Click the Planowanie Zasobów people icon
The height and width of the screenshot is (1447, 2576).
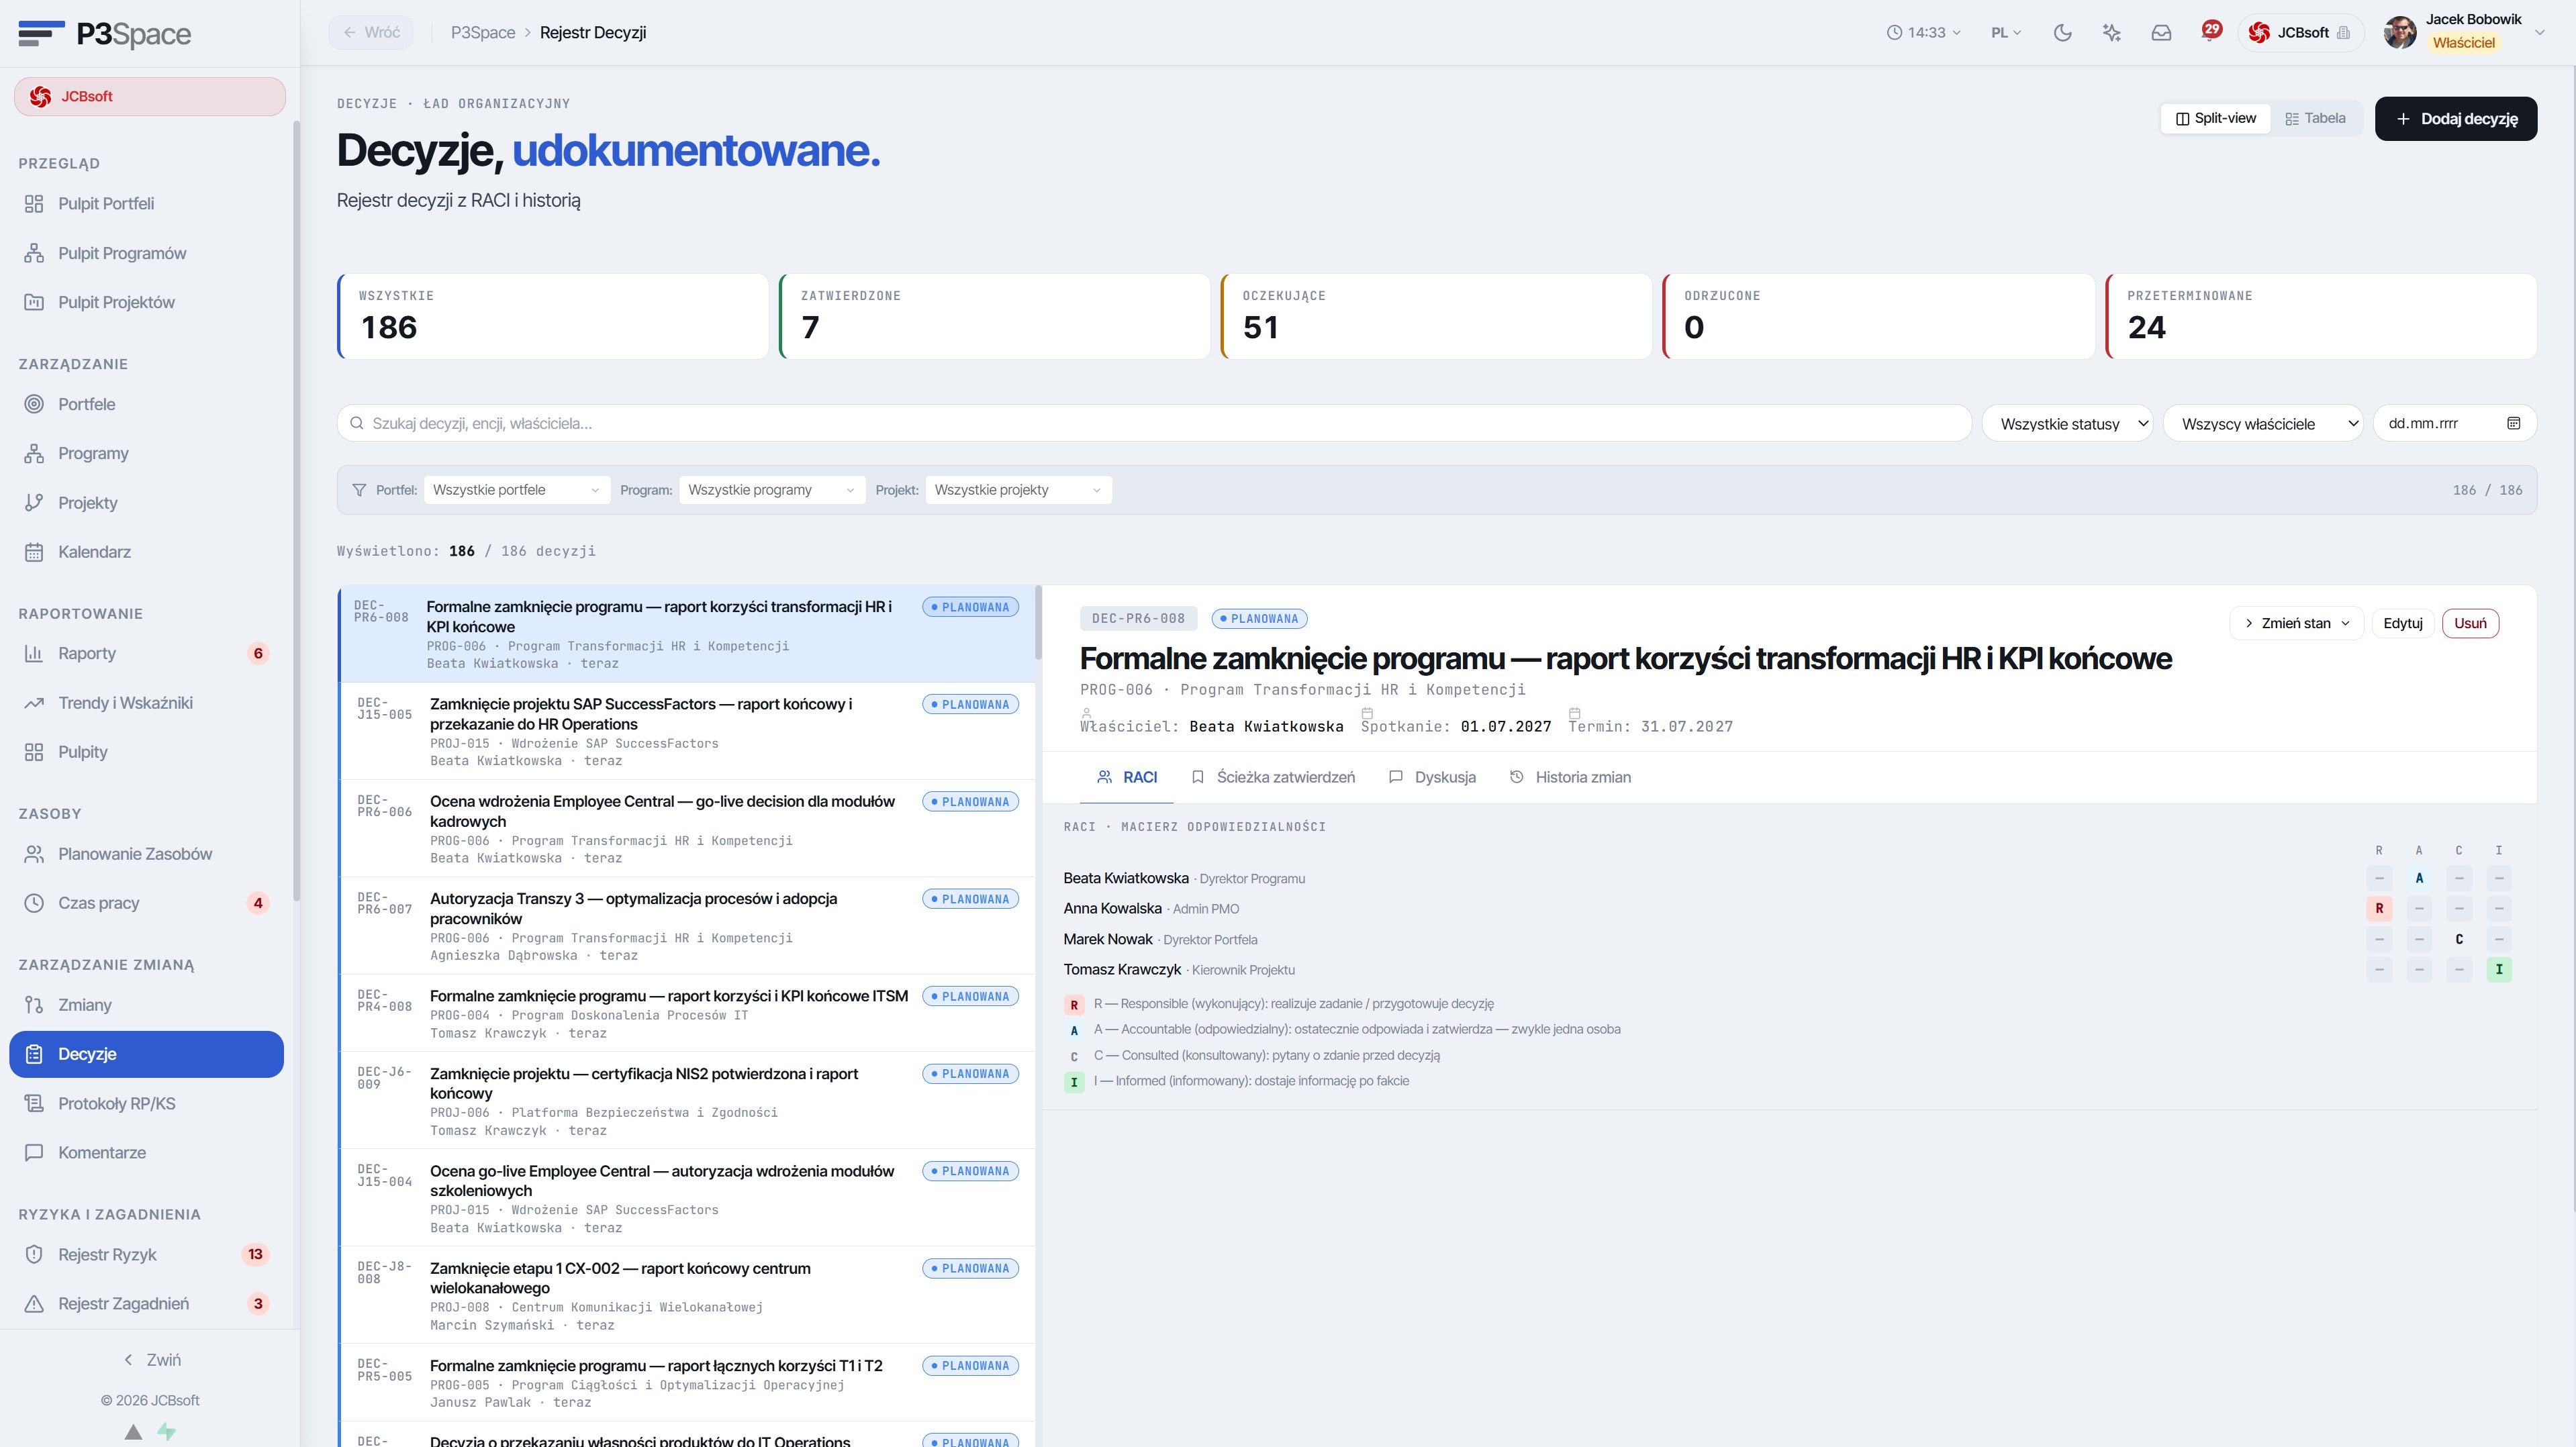34,854
